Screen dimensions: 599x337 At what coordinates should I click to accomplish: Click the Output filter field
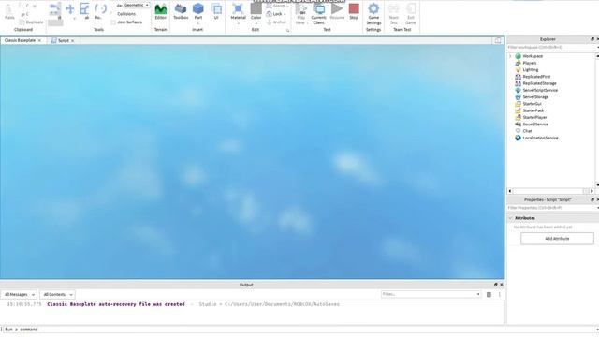point(431,294)
